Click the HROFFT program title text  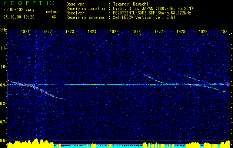coord(23,3)
